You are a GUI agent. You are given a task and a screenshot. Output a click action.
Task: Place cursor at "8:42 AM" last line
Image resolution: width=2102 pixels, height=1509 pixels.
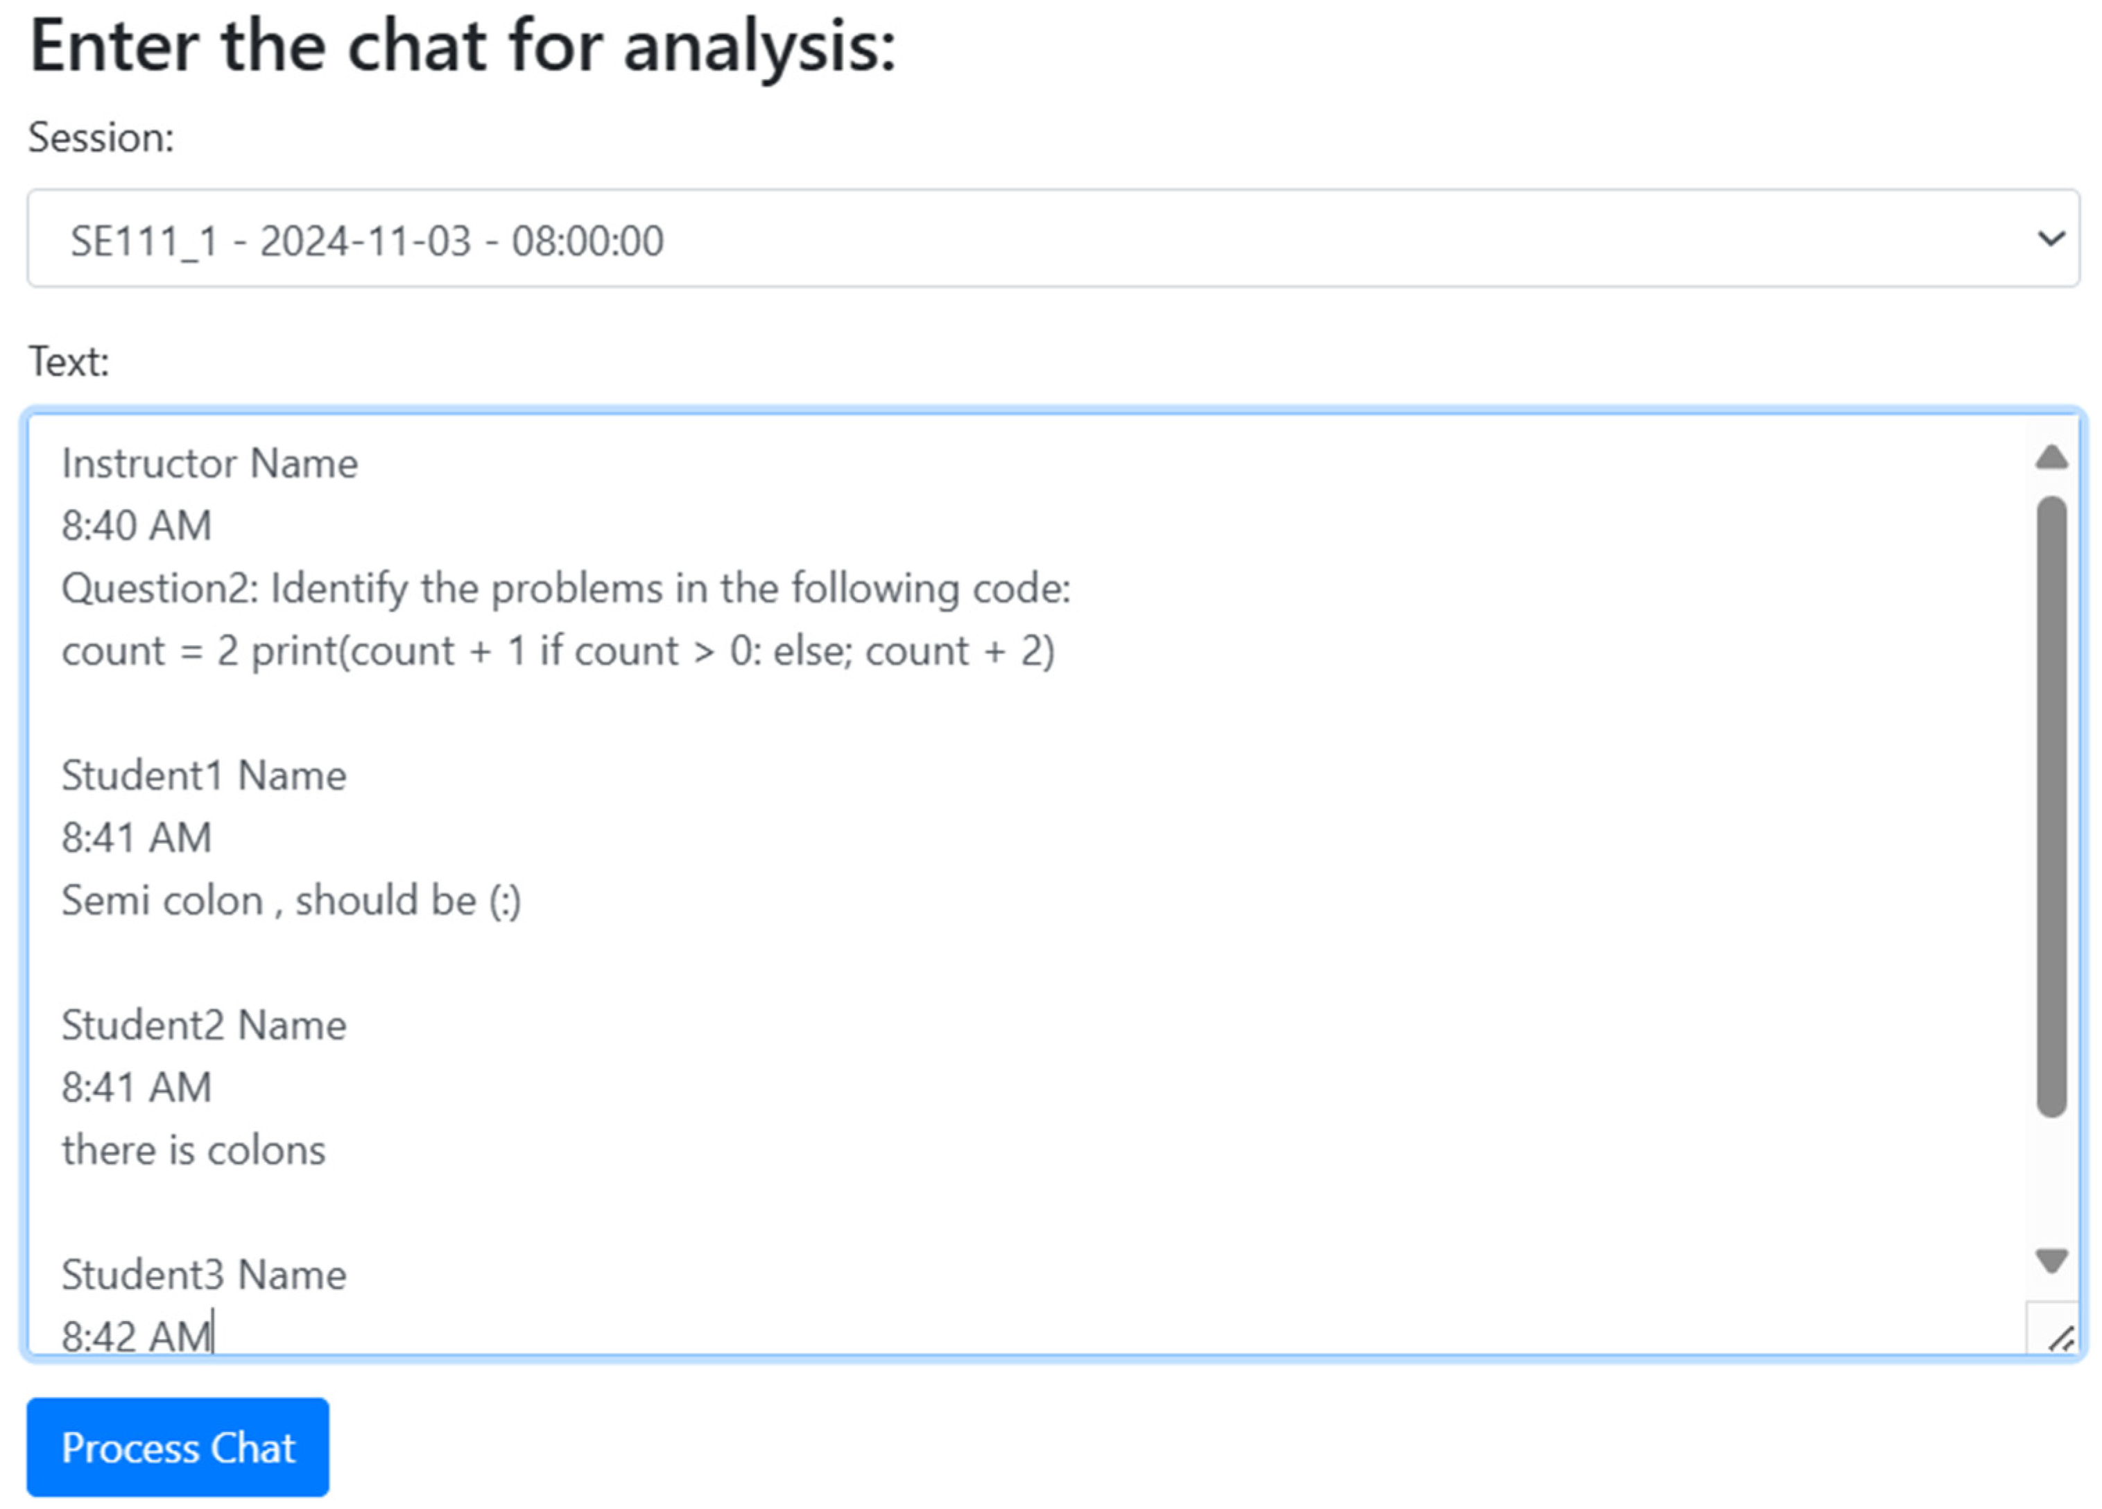tap(137, 1336)
